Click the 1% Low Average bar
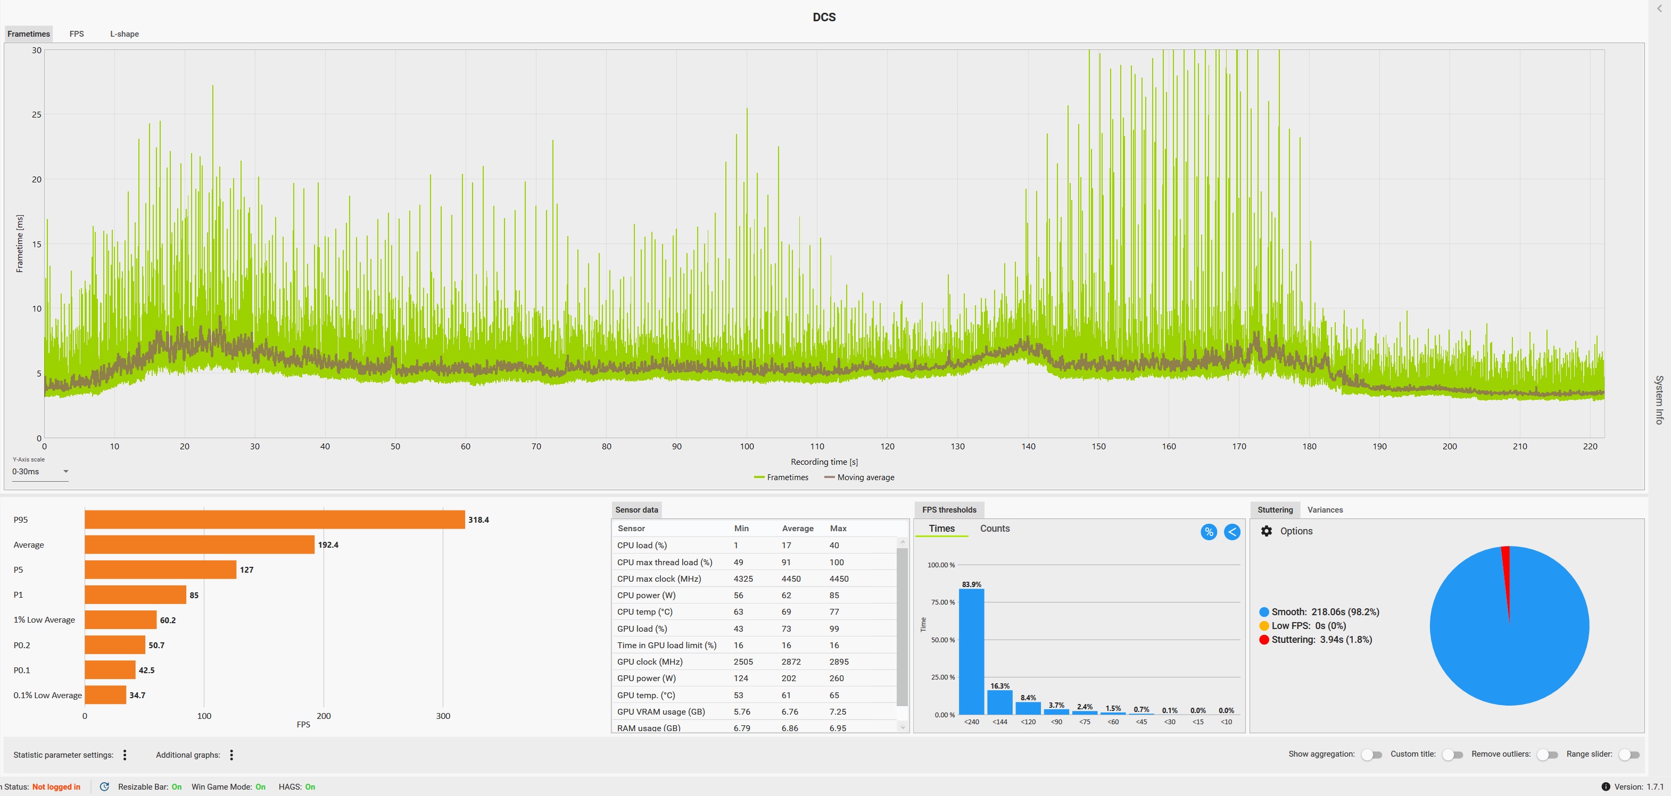The height and width of the screenshot is (796, 1671). point(121,619)
